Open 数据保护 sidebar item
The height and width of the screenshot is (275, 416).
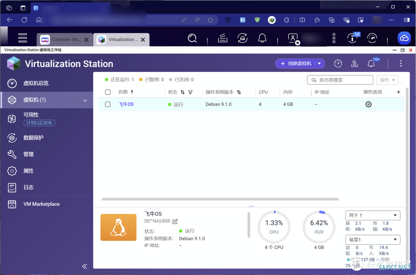47,138
